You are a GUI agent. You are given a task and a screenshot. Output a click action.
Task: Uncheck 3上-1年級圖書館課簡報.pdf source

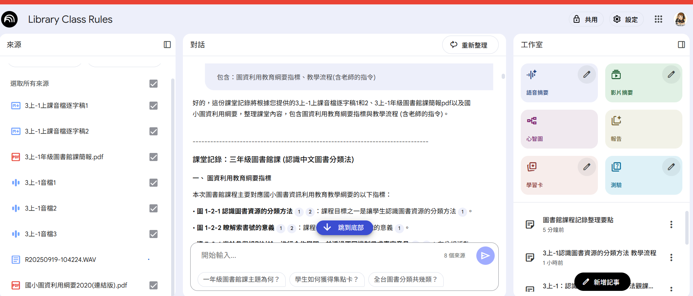[154, 157]
